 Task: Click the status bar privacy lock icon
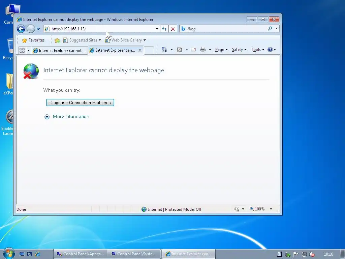click(x=237, y=209)
